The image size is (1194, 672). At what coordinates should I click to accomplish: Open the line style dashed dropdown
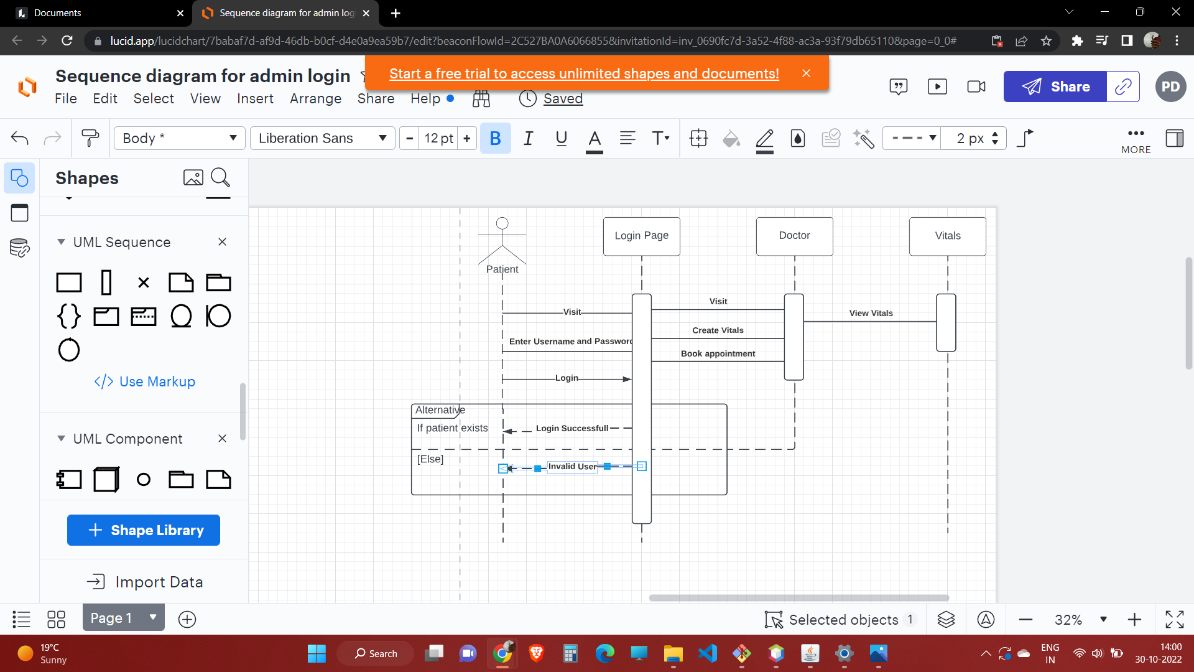click(912, 138)
